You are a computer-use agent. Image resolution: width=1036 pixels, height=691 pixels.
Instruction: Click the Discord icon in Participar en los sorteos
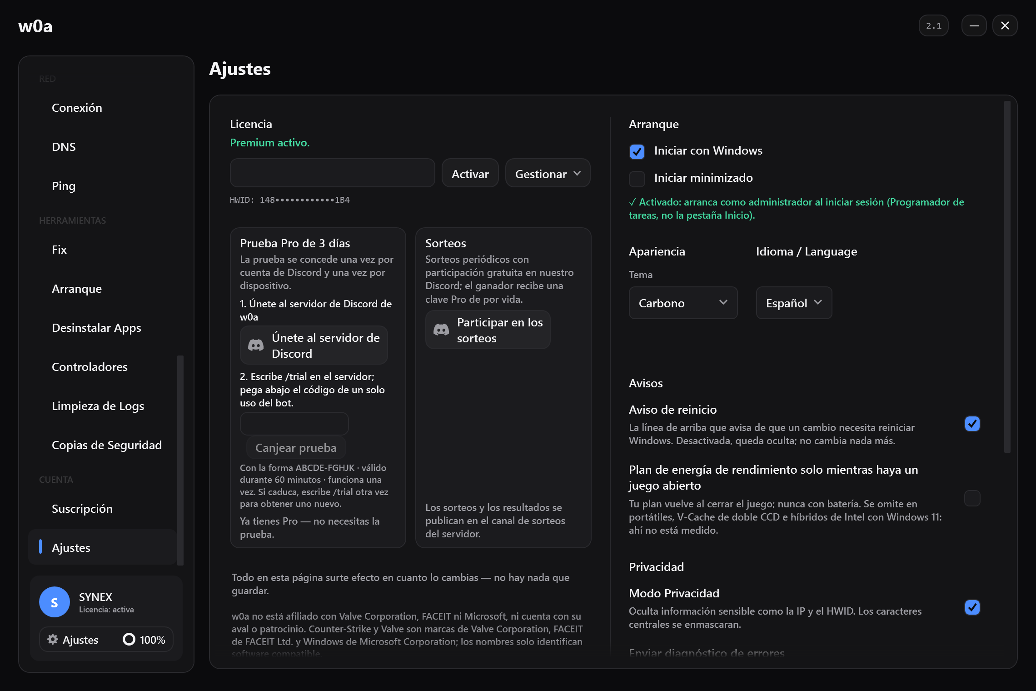pos(441,330)
